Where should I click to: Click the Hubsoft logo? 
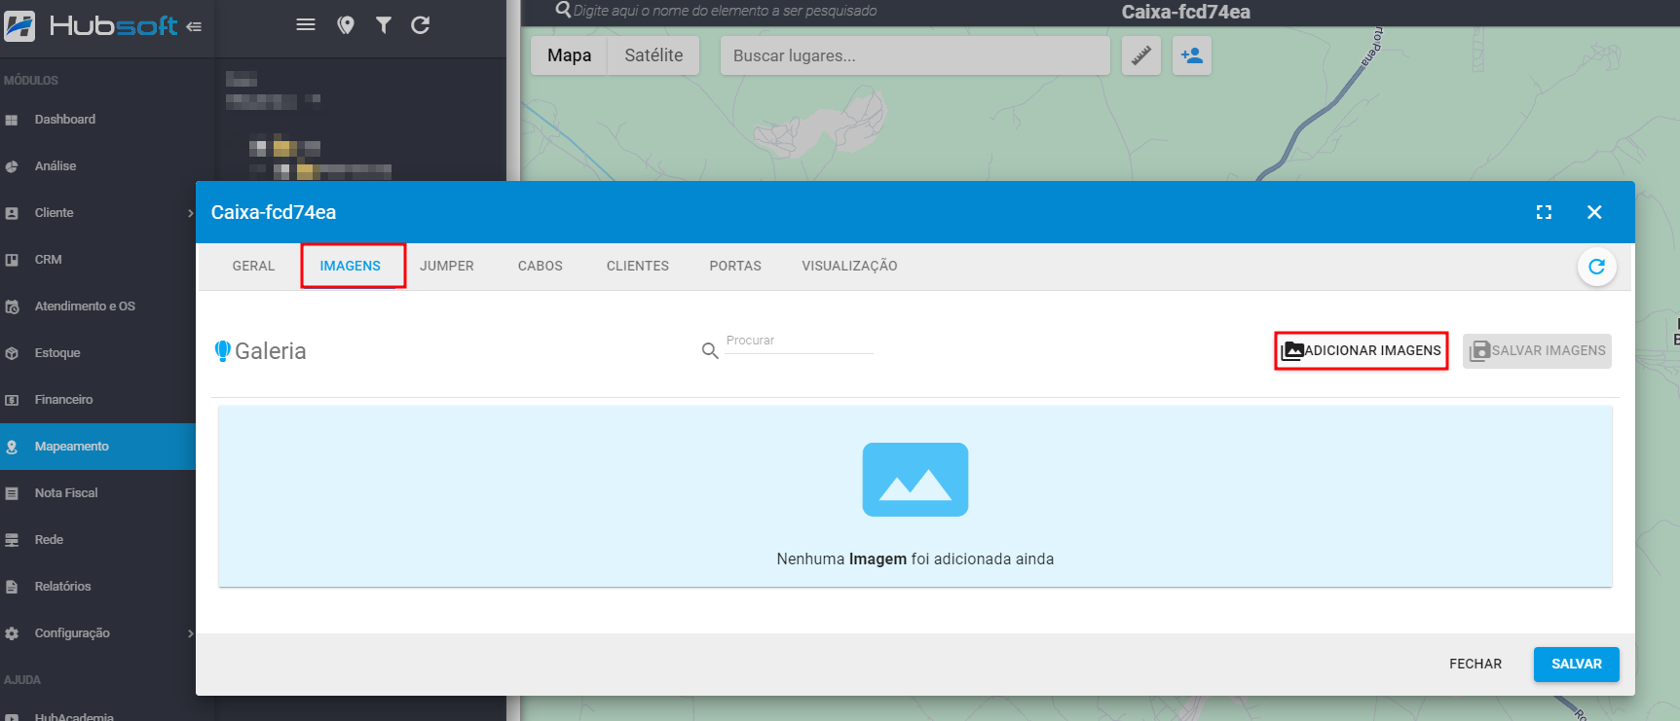(x=91, y=25)
